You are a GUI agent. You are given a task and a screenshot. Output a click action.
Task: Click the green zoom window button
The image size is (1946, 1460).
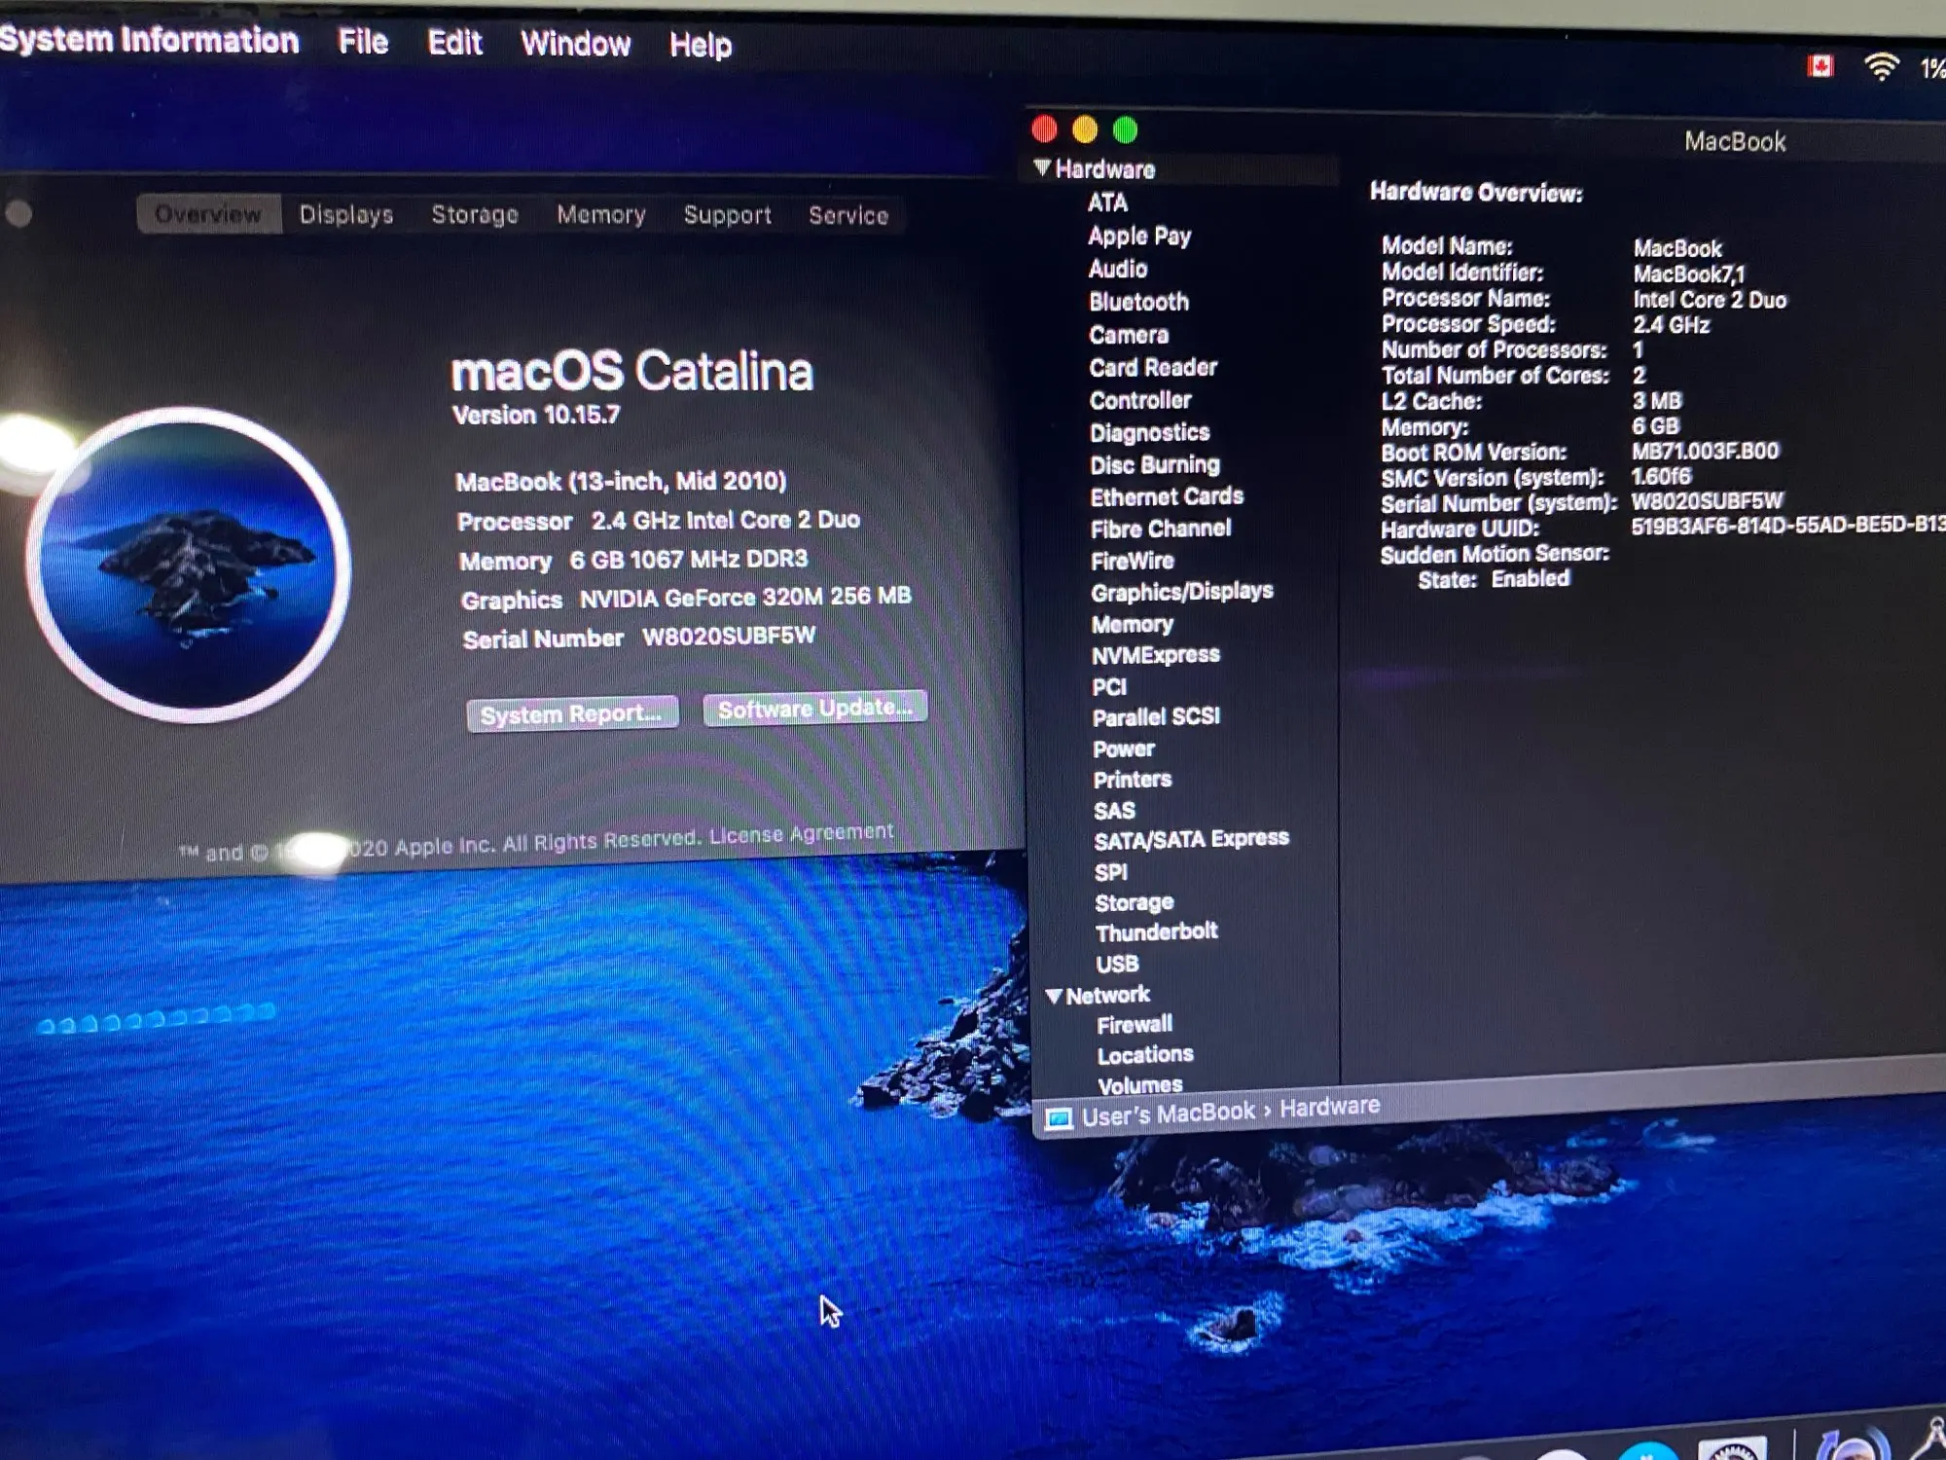(1125, 129)
